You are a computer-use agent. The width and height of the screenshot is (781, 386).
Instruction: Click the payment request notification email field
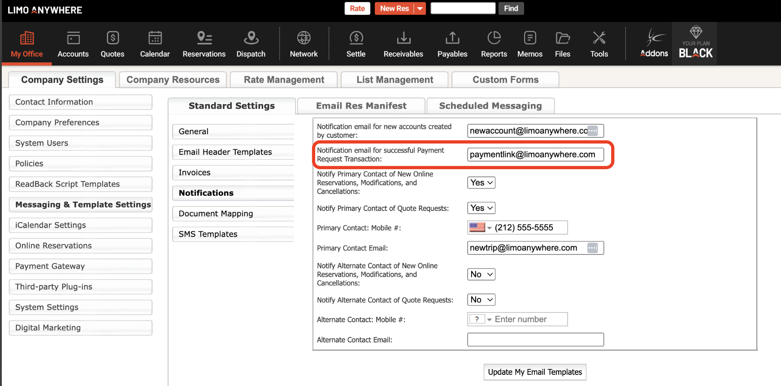[535, 154]
